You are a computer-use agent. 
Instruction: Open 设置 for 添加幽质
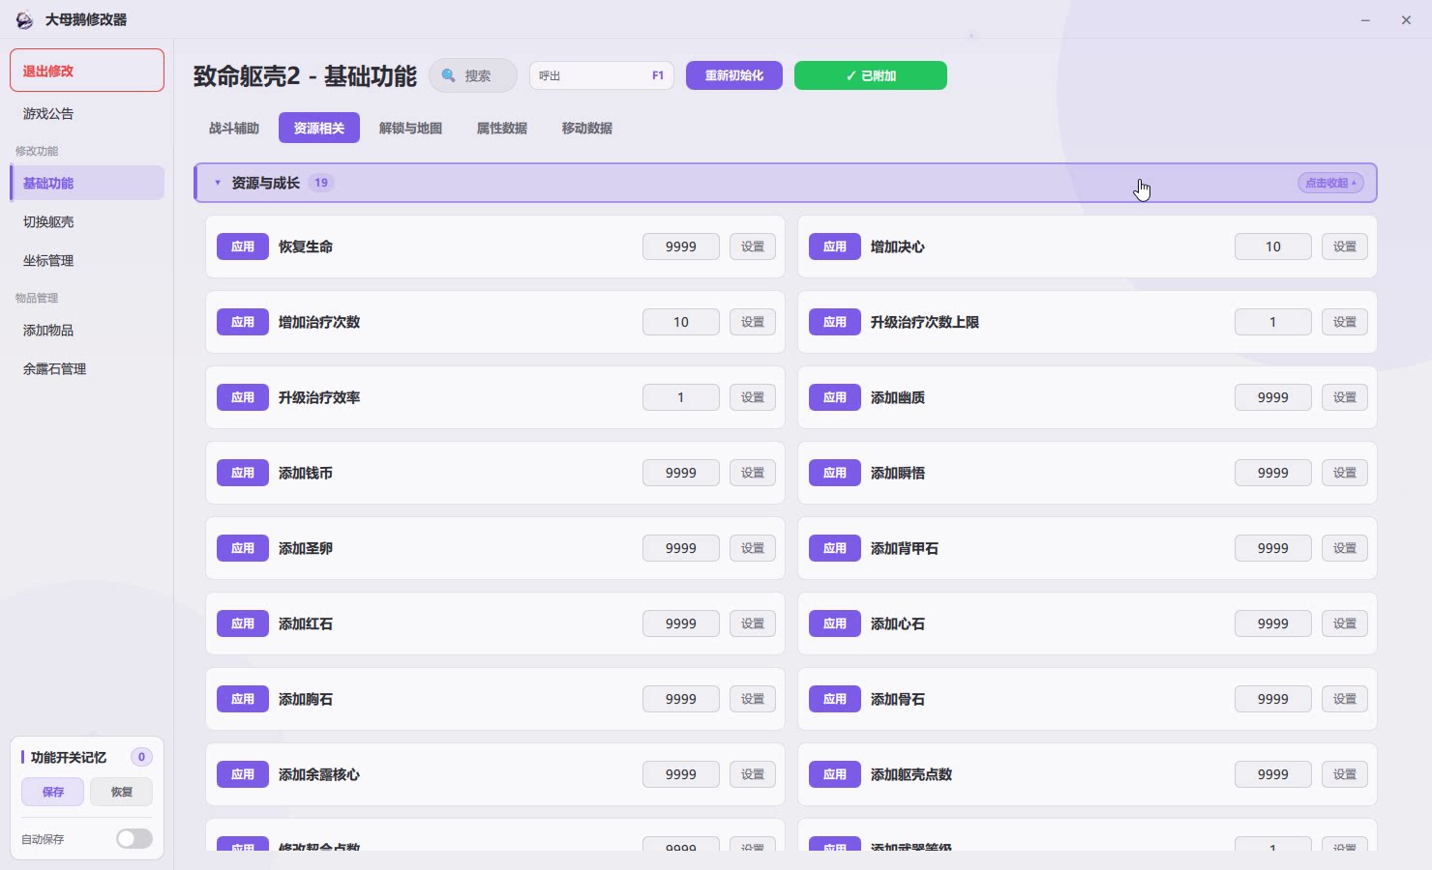[x=1345, y=397]
